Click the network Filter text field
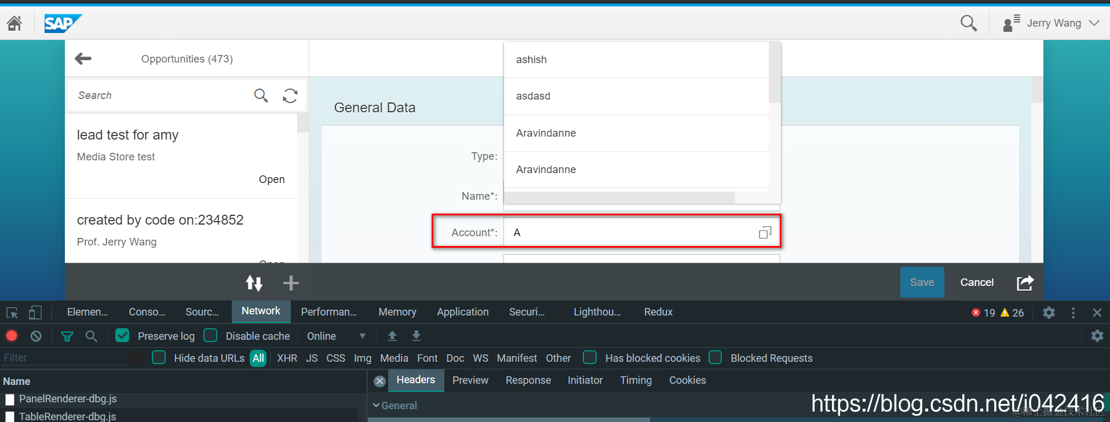 (64, 358)
